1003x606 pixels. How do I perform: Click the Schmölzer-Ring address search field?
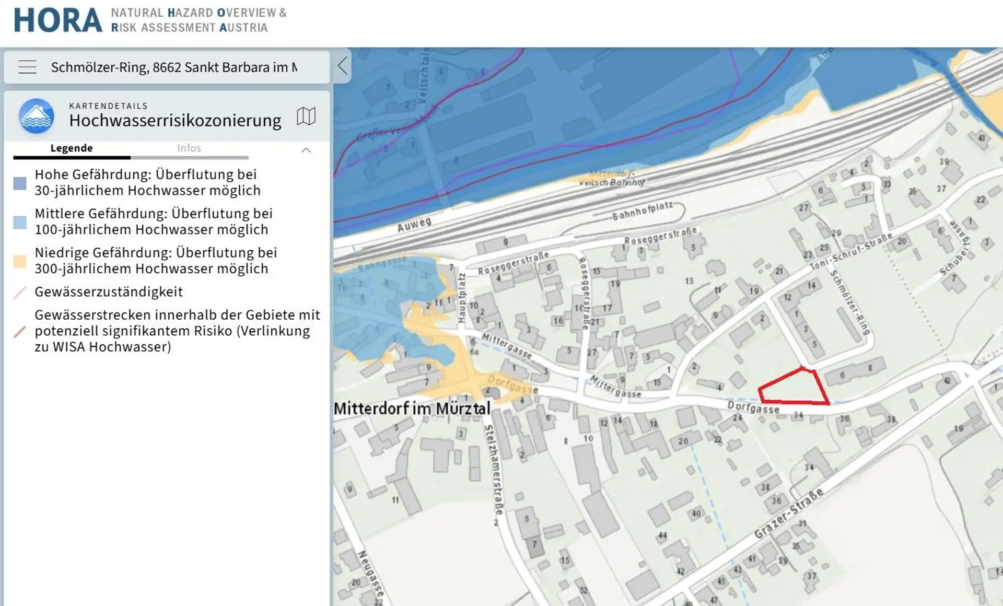[x=174, y=67]
